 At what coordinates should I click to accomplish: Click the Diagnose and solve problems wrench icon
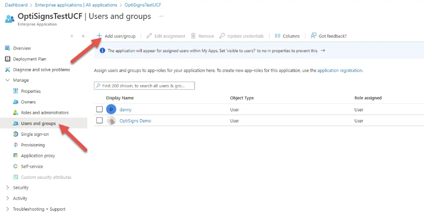(x=8, y=70)
